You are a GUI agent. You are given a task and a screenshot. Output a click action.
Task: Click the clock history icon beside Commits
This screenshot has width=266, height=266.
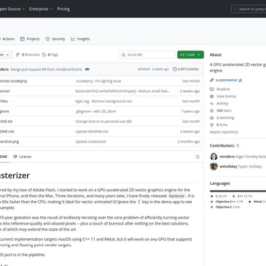tap(175, 69)
